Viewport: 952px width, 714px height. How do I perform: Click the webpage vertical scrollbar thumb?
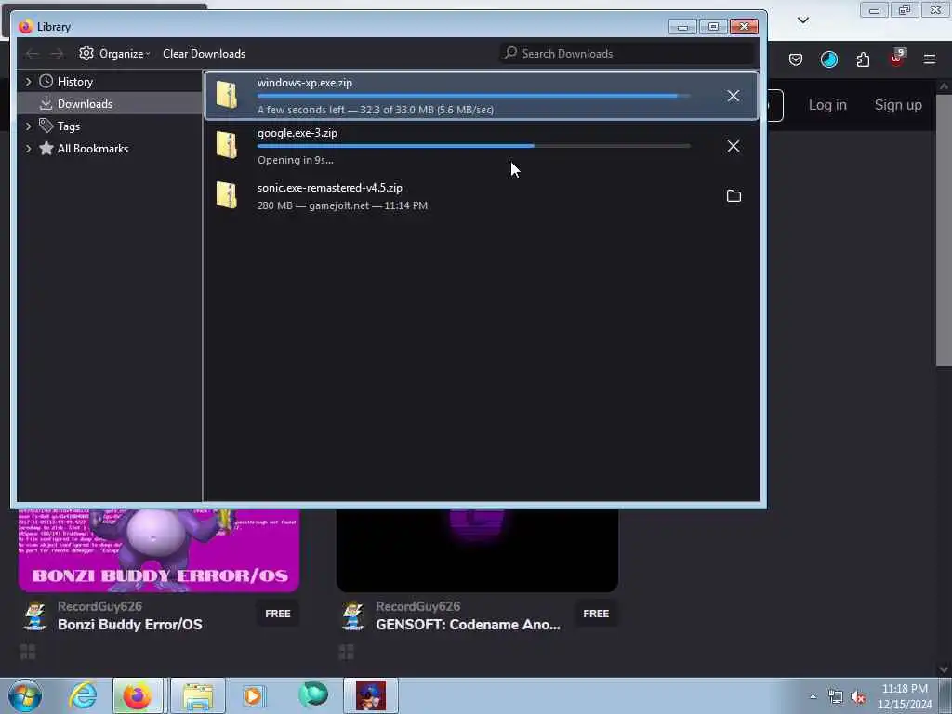click(x=944, y=231)
